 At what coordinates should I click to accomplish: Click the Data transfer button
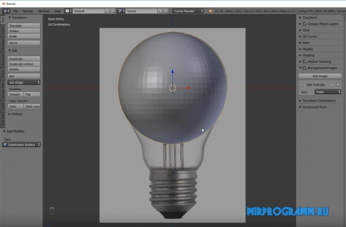(16, 106)
